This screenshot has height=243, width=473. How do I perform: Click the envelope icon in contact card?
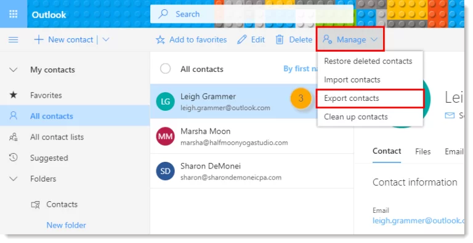[x=450, y=116]
